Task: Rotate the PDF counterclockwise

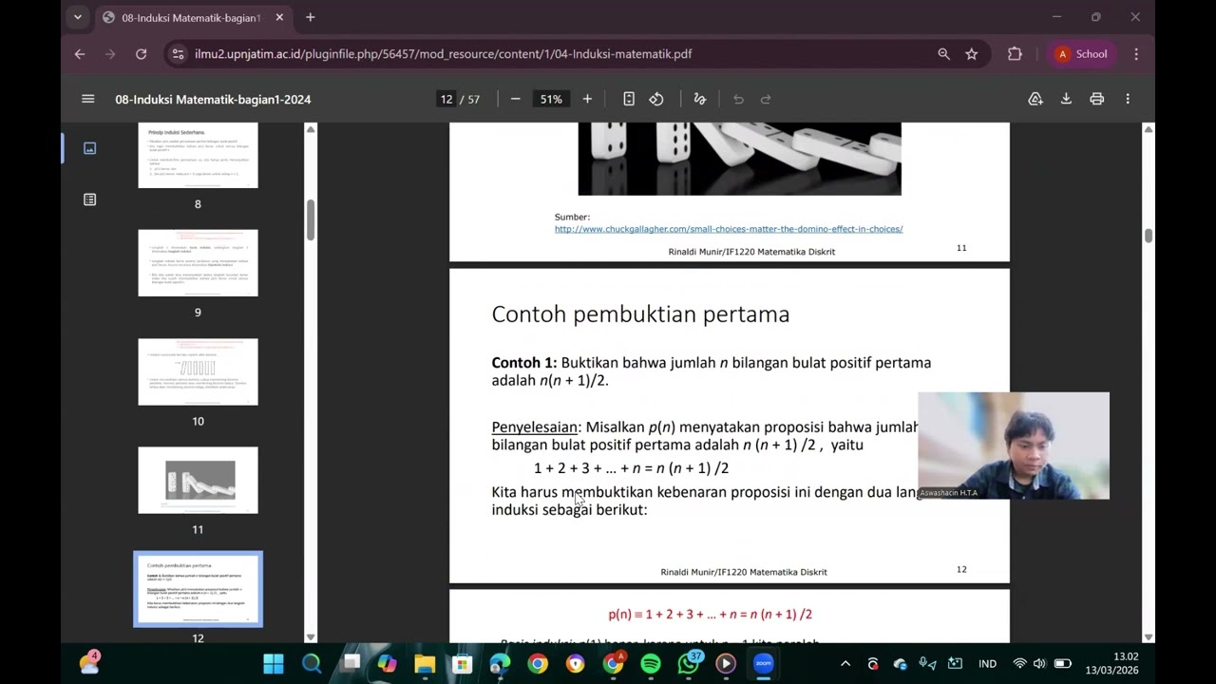Action: click(656, 99)
